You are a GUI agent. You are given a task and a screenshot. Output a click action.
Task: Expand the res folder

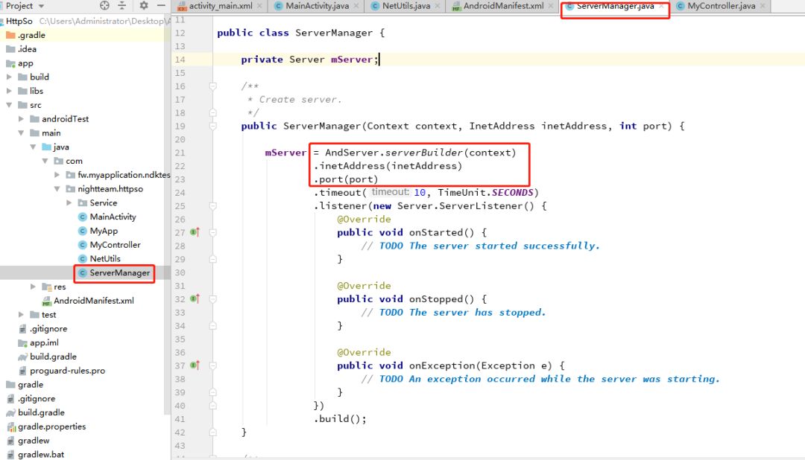[x=33, y=287]
